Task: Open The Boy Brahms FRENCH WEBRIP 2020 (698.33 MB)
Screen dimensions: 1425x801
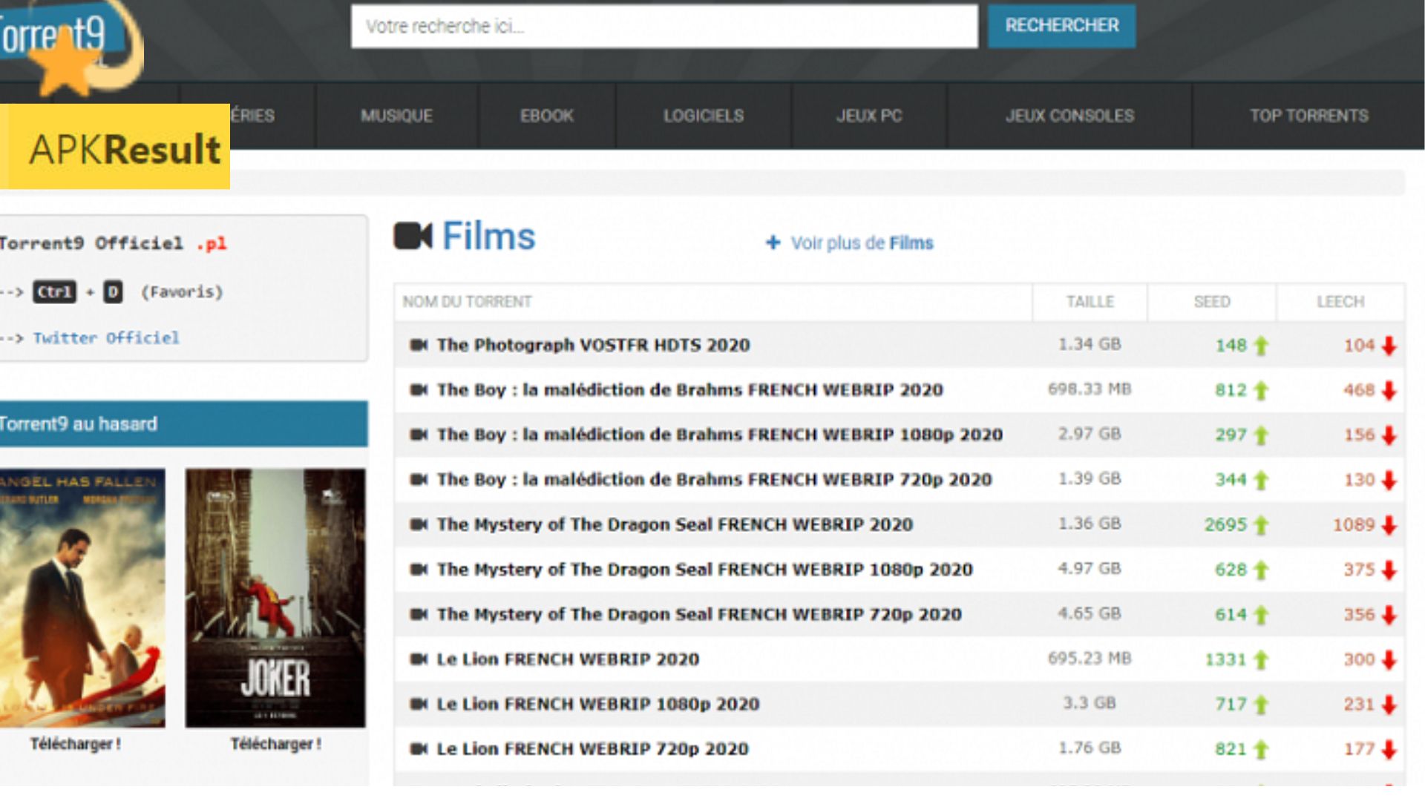Action: [x=689, y=390]
